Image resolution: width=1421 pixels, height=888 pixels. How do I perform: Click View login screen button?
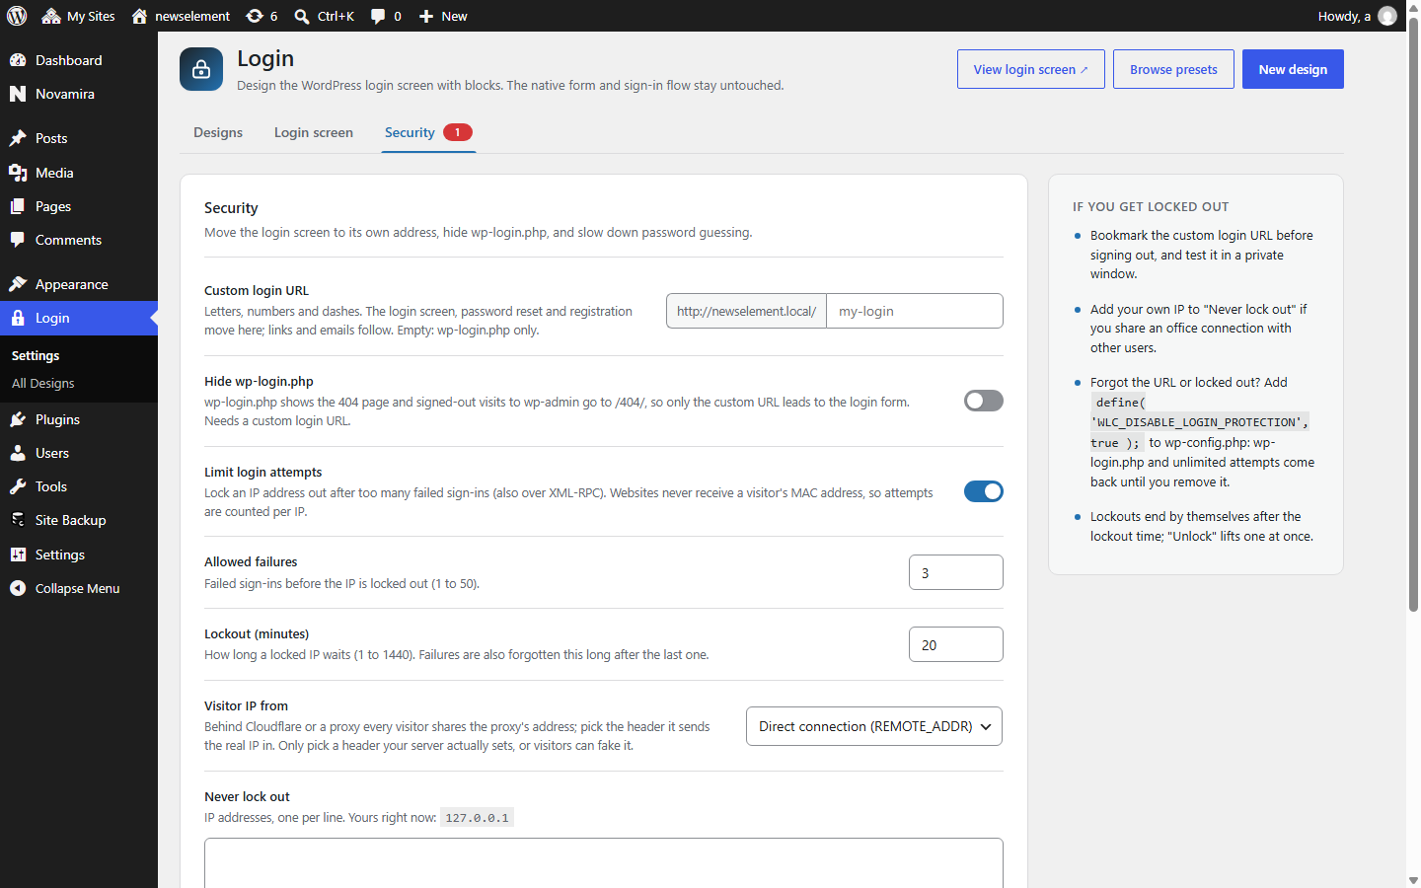[1031, 69]
